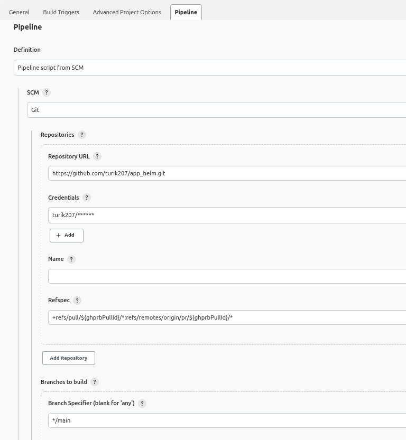Image resolution: width=406 pixels, height=440 pixels.
Task: Open the Credentials help tooltip
Action: (88, 198)
